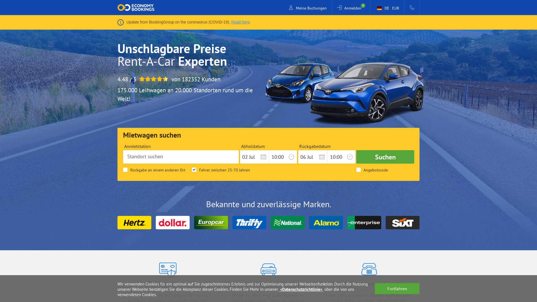
Task: Open the return time 10:00 dropdown
Action: 341,157
